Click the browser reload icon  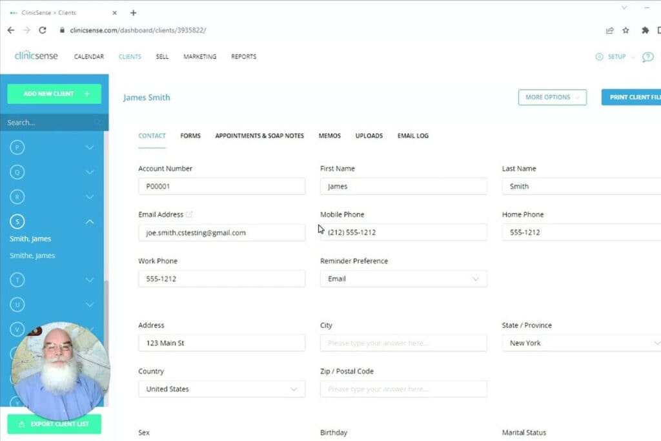43,30
